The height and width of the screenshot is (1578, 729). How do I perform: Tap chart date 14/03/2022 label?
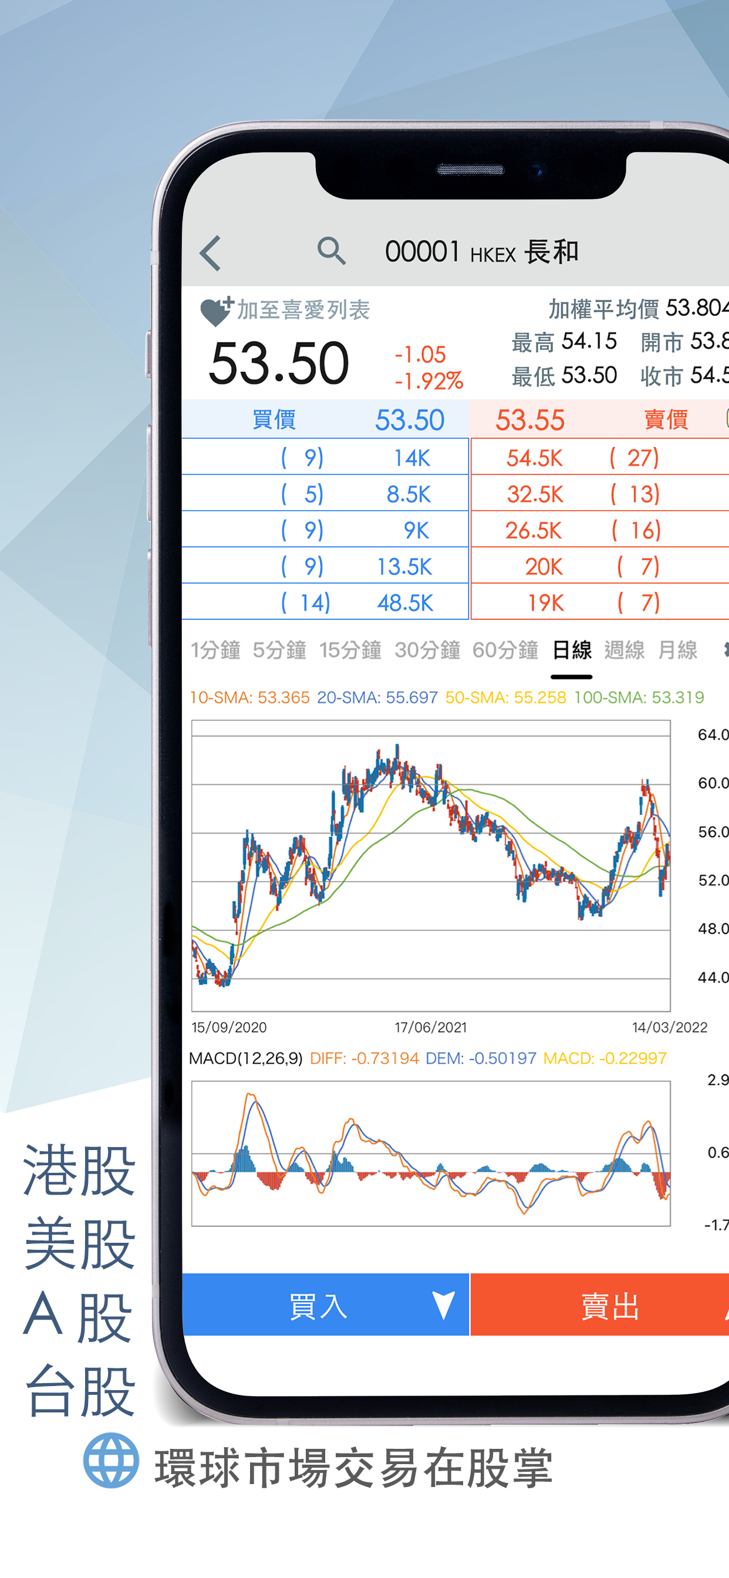click(670, 1027)
